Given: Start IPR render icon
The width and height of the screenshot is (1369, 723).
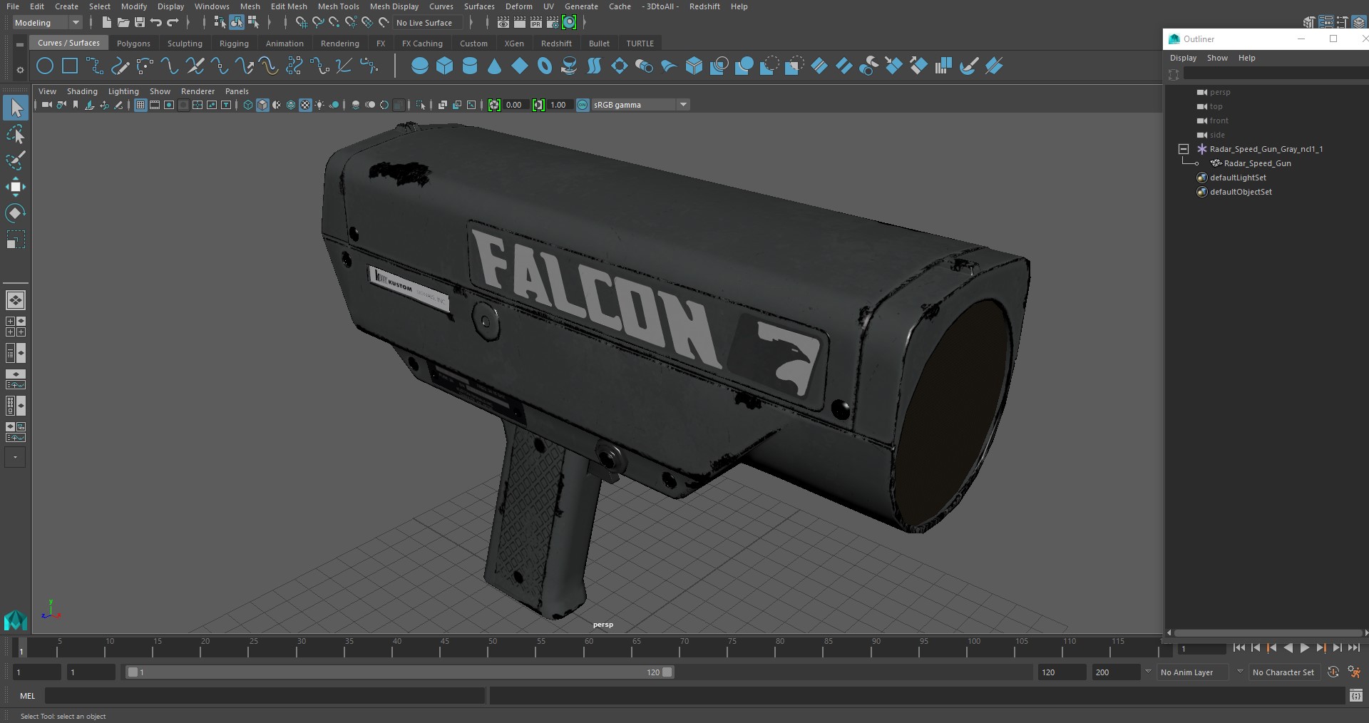Looking at the screenshot, I should 536,23.
